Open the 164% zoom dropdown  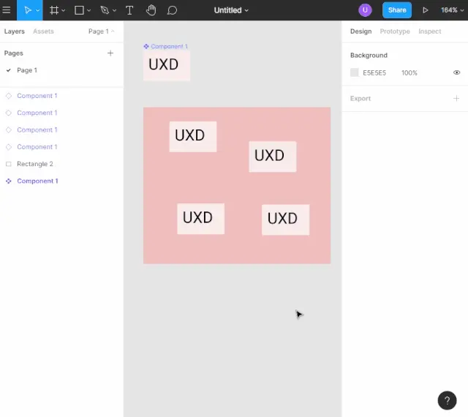pos(452,10)
